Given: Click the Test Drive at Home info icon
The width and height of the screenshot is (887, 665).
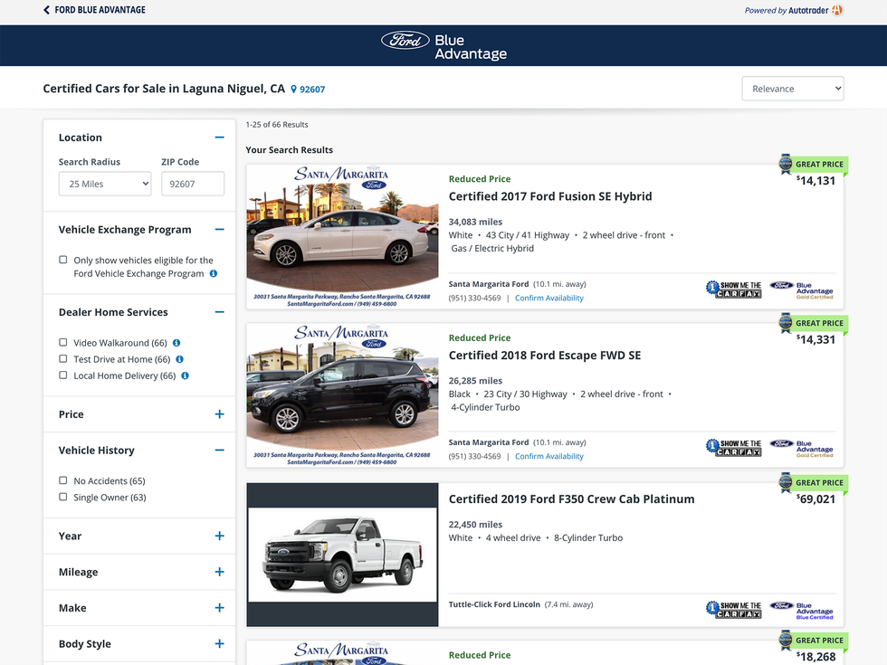Looking at the screenshot, I should point(180,359).
